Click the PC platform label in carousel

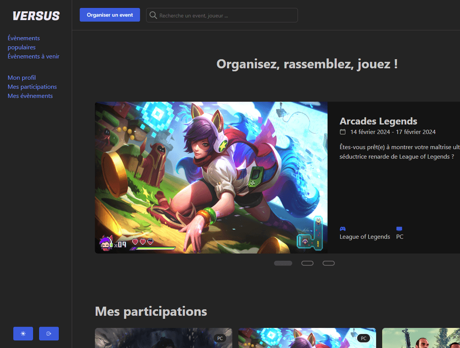(400, 237)
